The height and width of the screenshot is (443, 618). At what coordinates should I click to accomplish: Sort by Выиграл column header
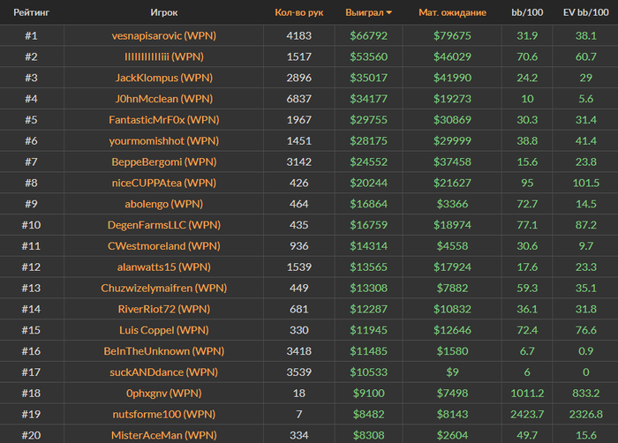click(x=364, y=13)
